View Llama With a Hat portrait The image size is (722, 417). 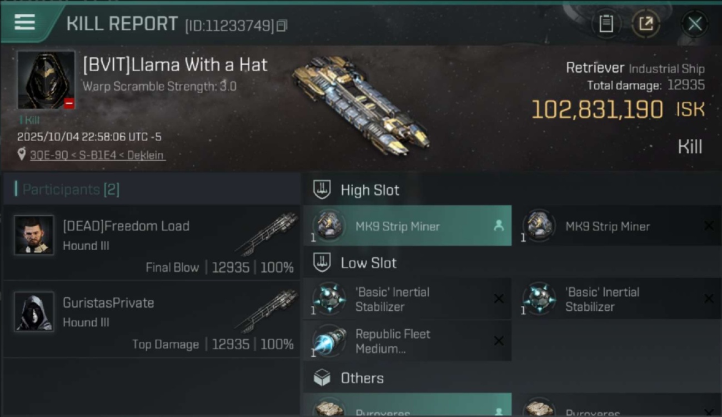point(46,80)
